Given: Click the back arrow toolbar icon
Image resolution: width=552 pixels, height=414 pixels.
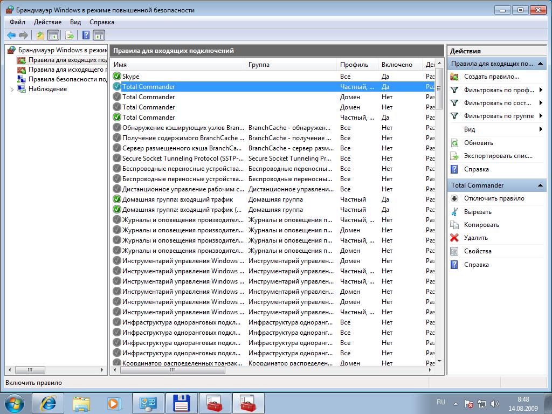Looking at the screenshot, I should 11,35.
